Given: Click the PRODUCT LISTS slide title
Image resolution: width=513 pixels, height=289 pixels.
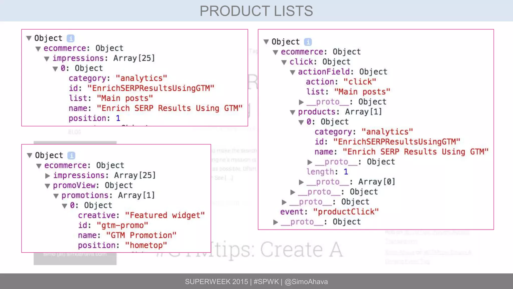Looking at the screenshot, I should point(256,11).
